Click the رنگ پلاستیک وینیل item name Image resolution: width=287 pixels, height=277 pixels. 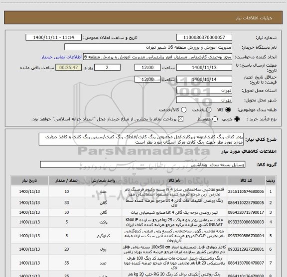pos(174,263)
